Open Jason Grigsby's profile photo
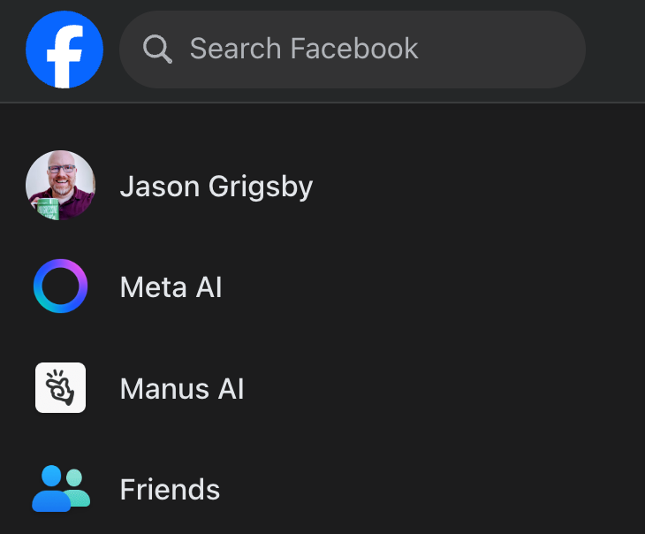 (60, 186)
